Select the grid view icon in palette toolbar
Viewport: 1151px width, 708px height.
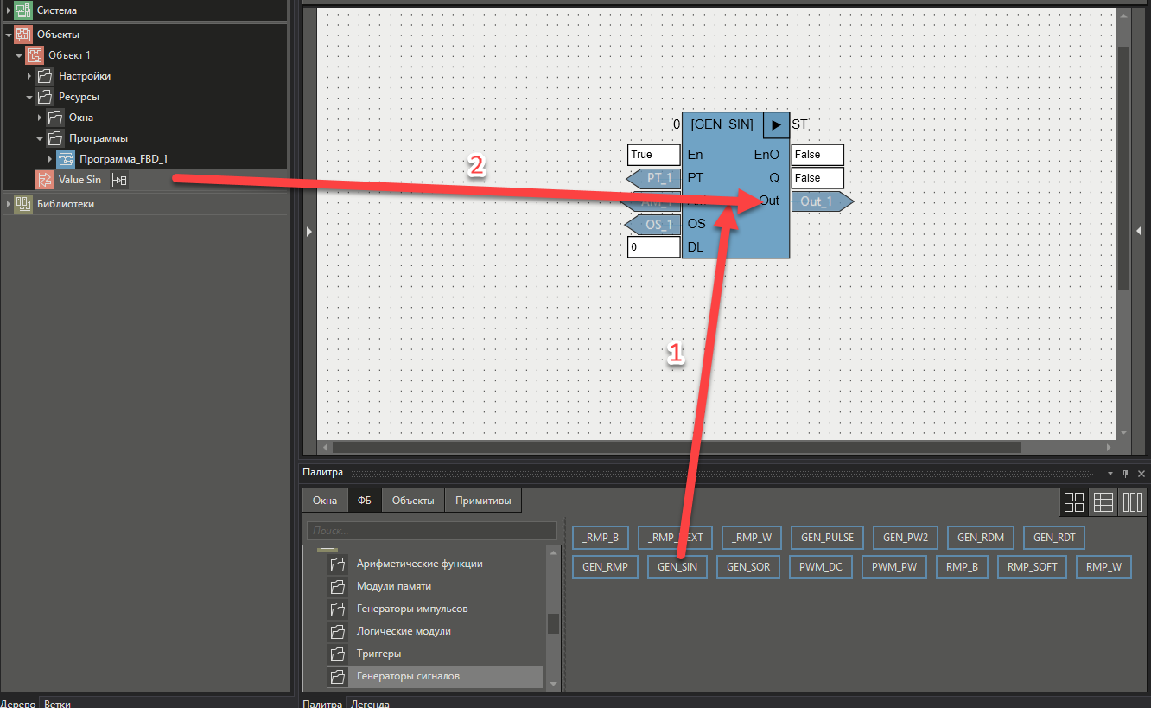(1074, 501)
